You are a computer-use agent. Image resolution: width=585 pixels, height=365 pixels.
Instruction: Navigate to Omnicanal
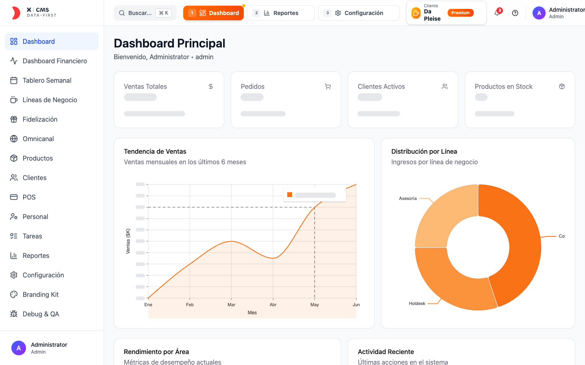click(x=52, y=139)
